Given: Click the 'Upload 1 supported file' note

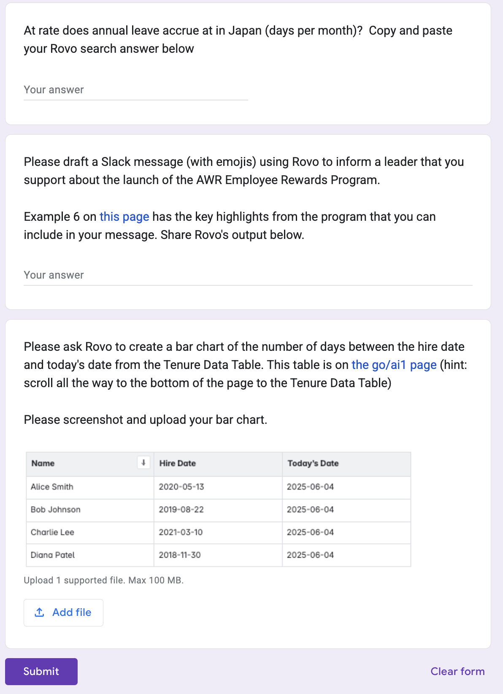Looking at the screenshot, I should tap(104, 580).
